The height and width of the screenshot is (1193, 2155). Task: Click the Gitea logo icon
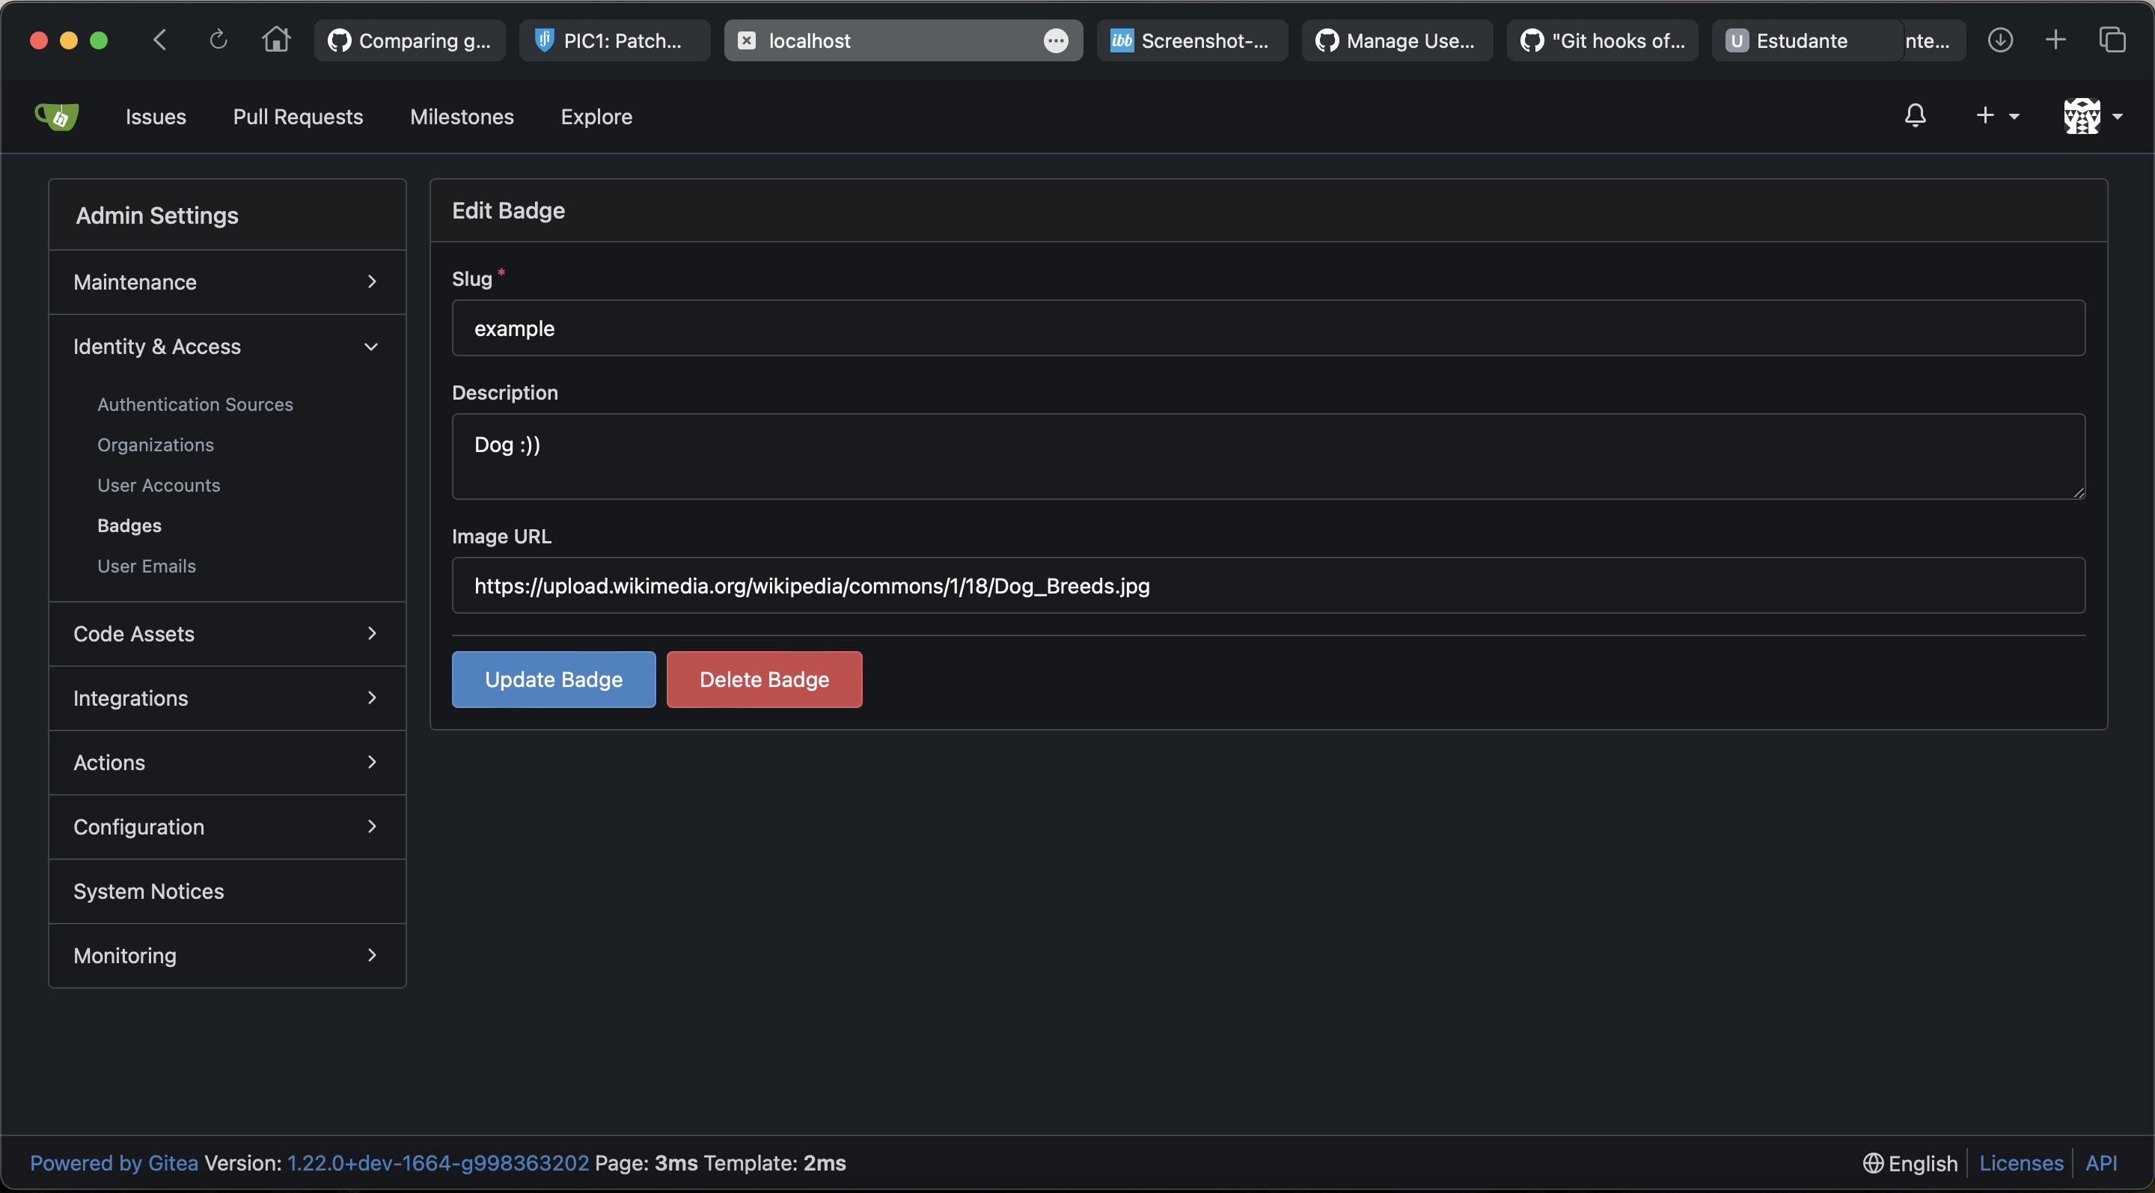point(57,116)
